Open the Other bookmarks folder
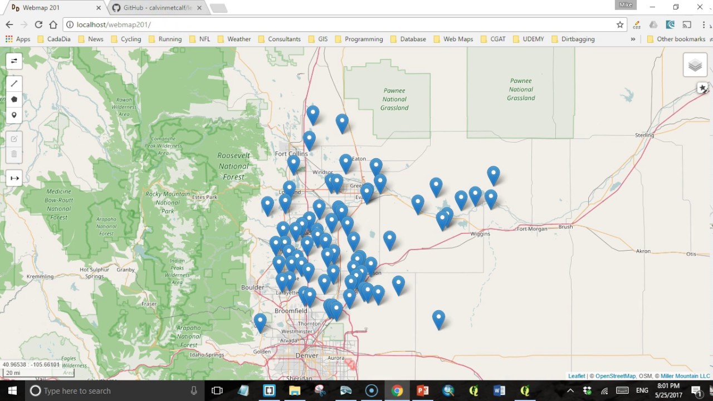Screen dimensions: 713x401 676,39
